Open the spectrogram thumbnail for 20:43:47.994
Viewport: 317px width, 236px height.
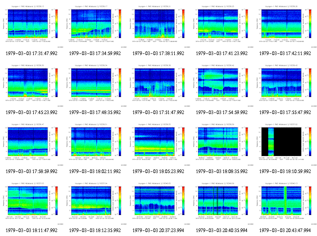pos(285,203)
